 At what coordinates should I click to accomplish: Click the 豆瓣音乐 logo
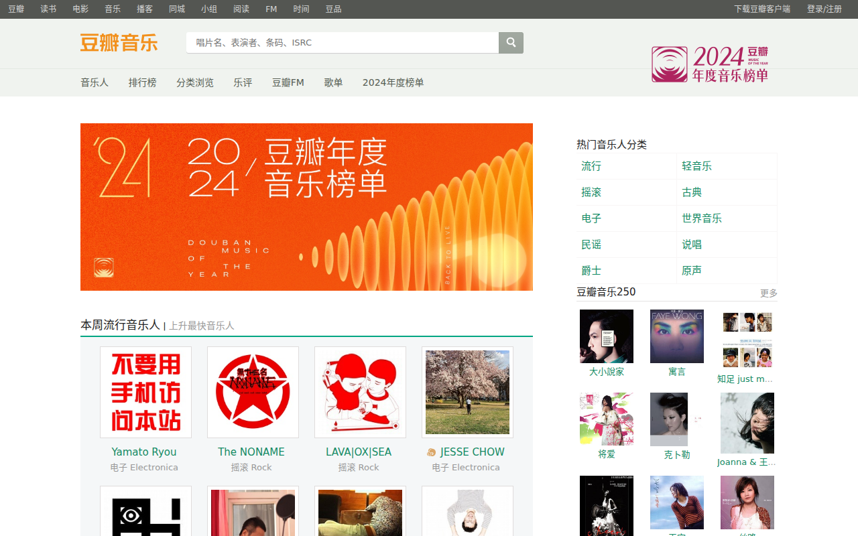click(119, 43)
